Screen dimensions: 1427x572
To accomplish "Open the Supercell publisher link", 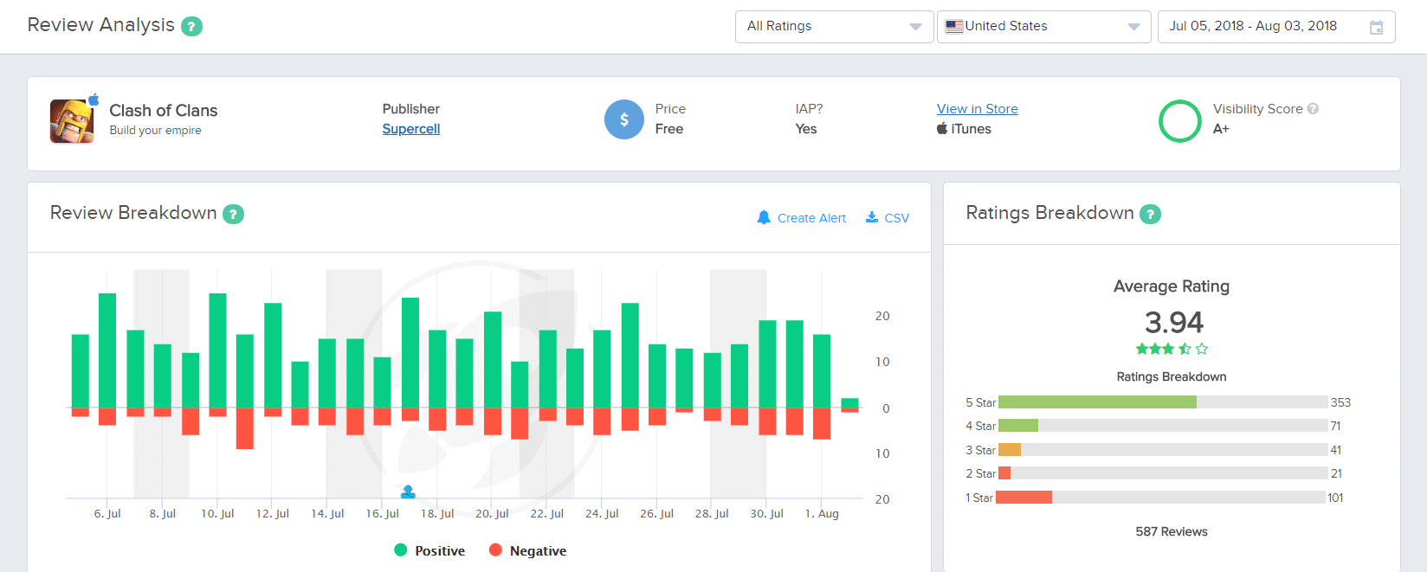I will tap(411, 129).
